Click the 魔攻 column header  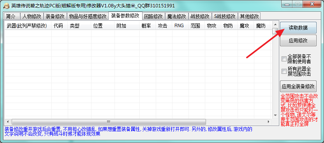(x=246, y=26)
